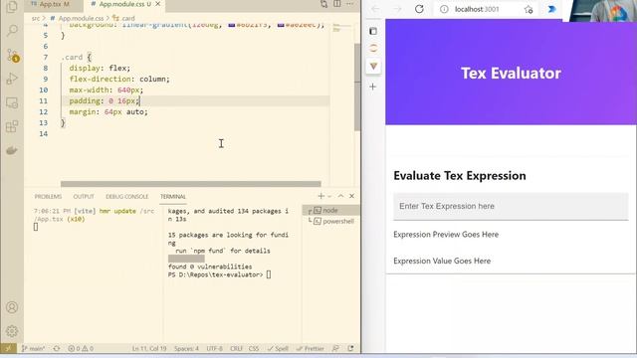Image resolution: width=637 pixels, height=358 pixels.
Task: Open errors and warnings count in status bar
Action: coord(81,348)
